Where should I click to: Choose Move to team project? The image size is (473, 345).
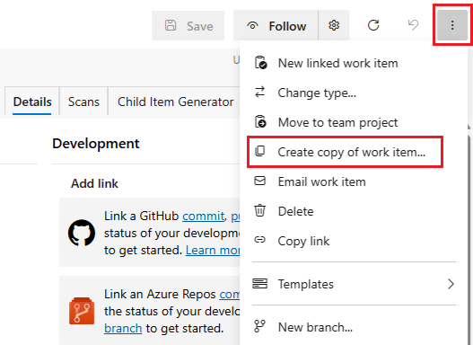pos(354,122)
